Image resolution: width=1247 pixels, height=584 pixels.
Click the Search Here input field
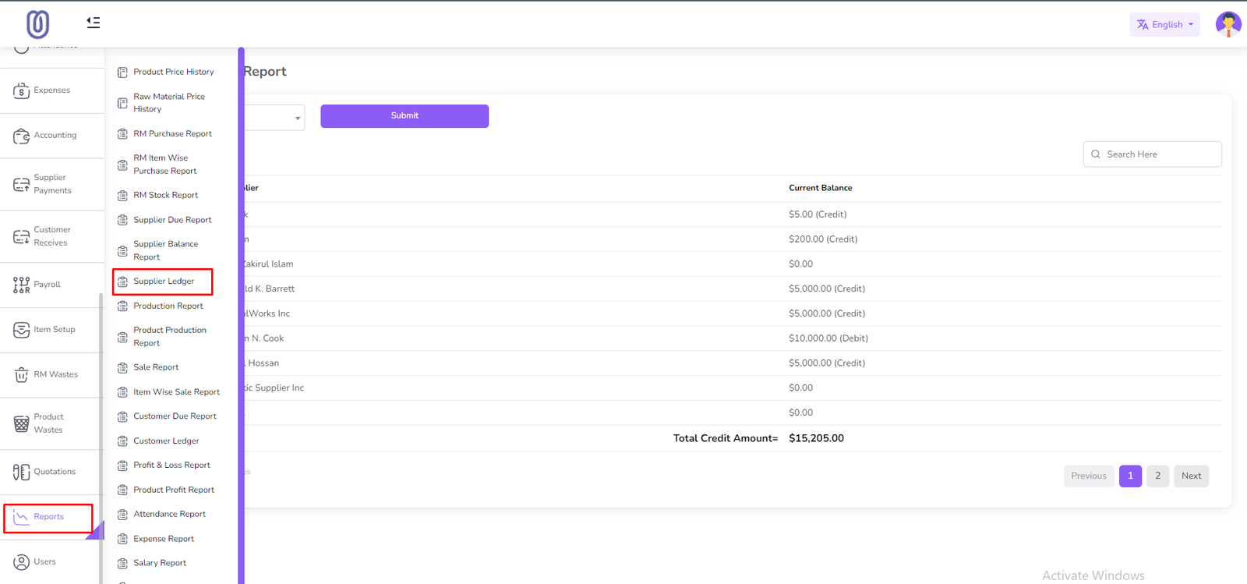click(1157, 154)
